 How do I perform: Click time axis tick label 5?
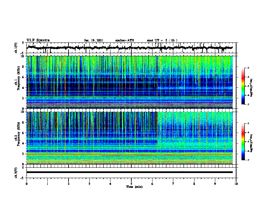pyautogui.click(x=131, y=184)
